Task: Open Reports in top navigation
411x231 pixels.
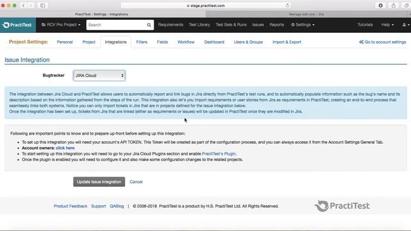Action: 277,25
